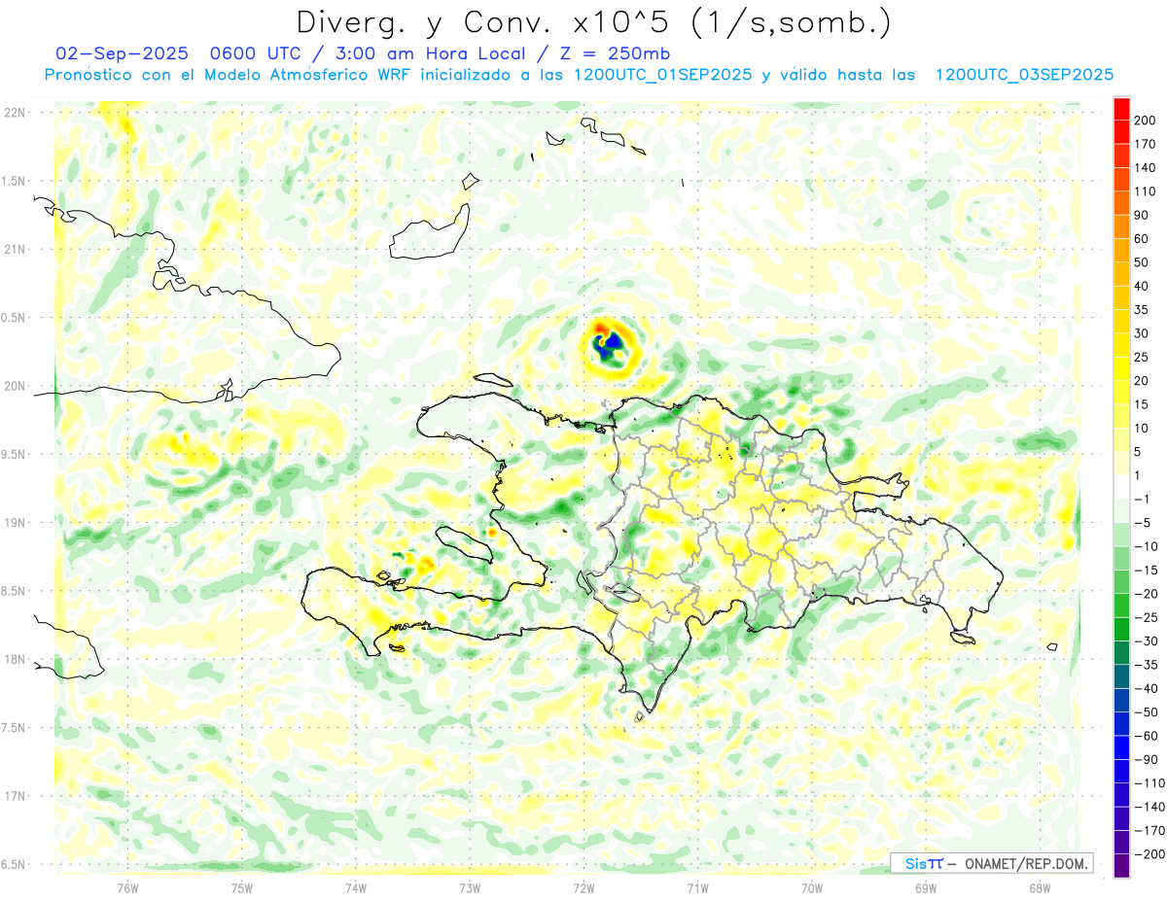Click the '6.5N' latitude label
The height and width of the screenshot is (901, 1167).
13,864
